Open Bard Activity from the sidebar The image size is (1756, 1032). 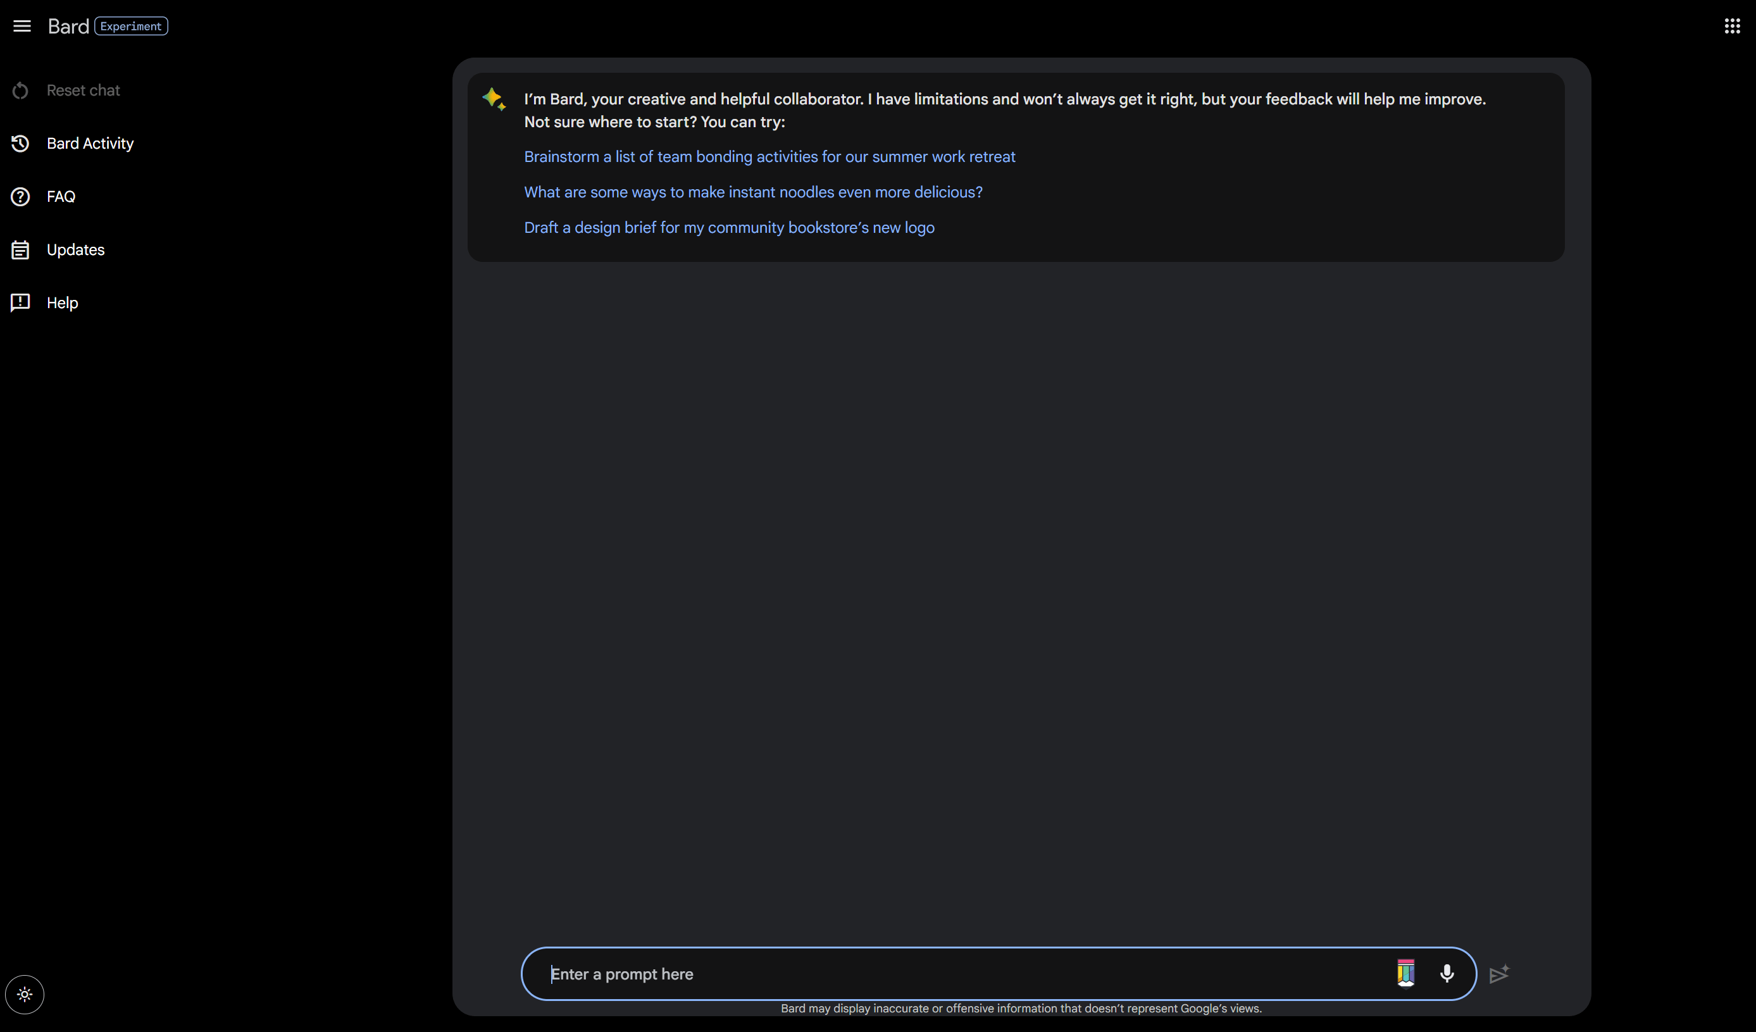click(x=90, y=144)
